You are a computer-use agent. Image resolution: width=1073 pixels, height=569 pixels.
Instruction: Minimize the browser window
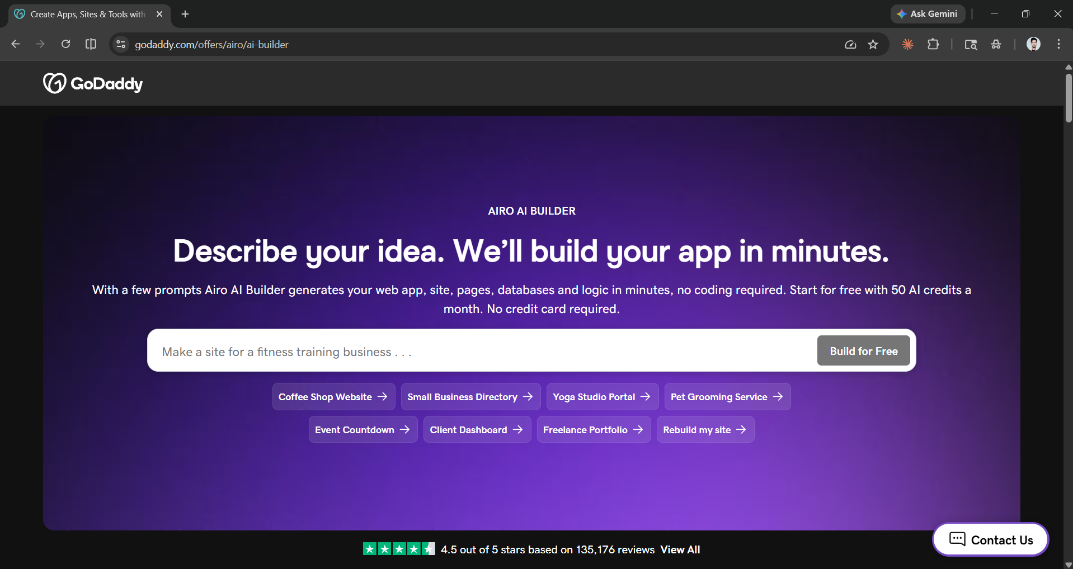tap(994, 14)
